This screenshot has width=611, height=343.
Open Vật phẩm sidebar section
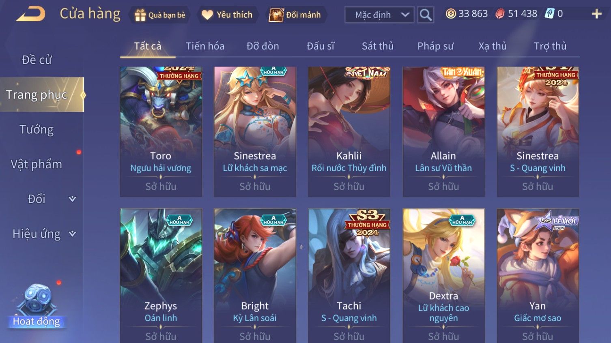pyautogui.click(x=37, y=164)
